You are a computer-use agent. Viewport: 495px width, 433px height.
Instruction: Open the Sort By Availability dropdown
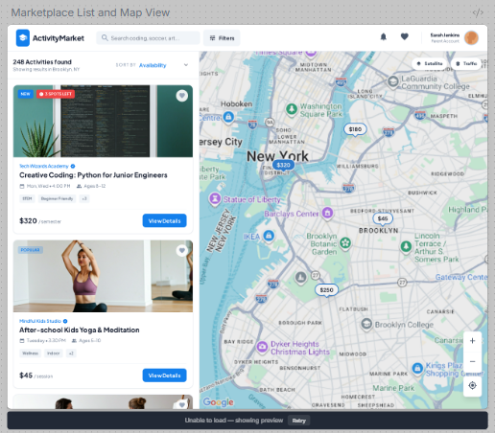click(x=153, y=65)
